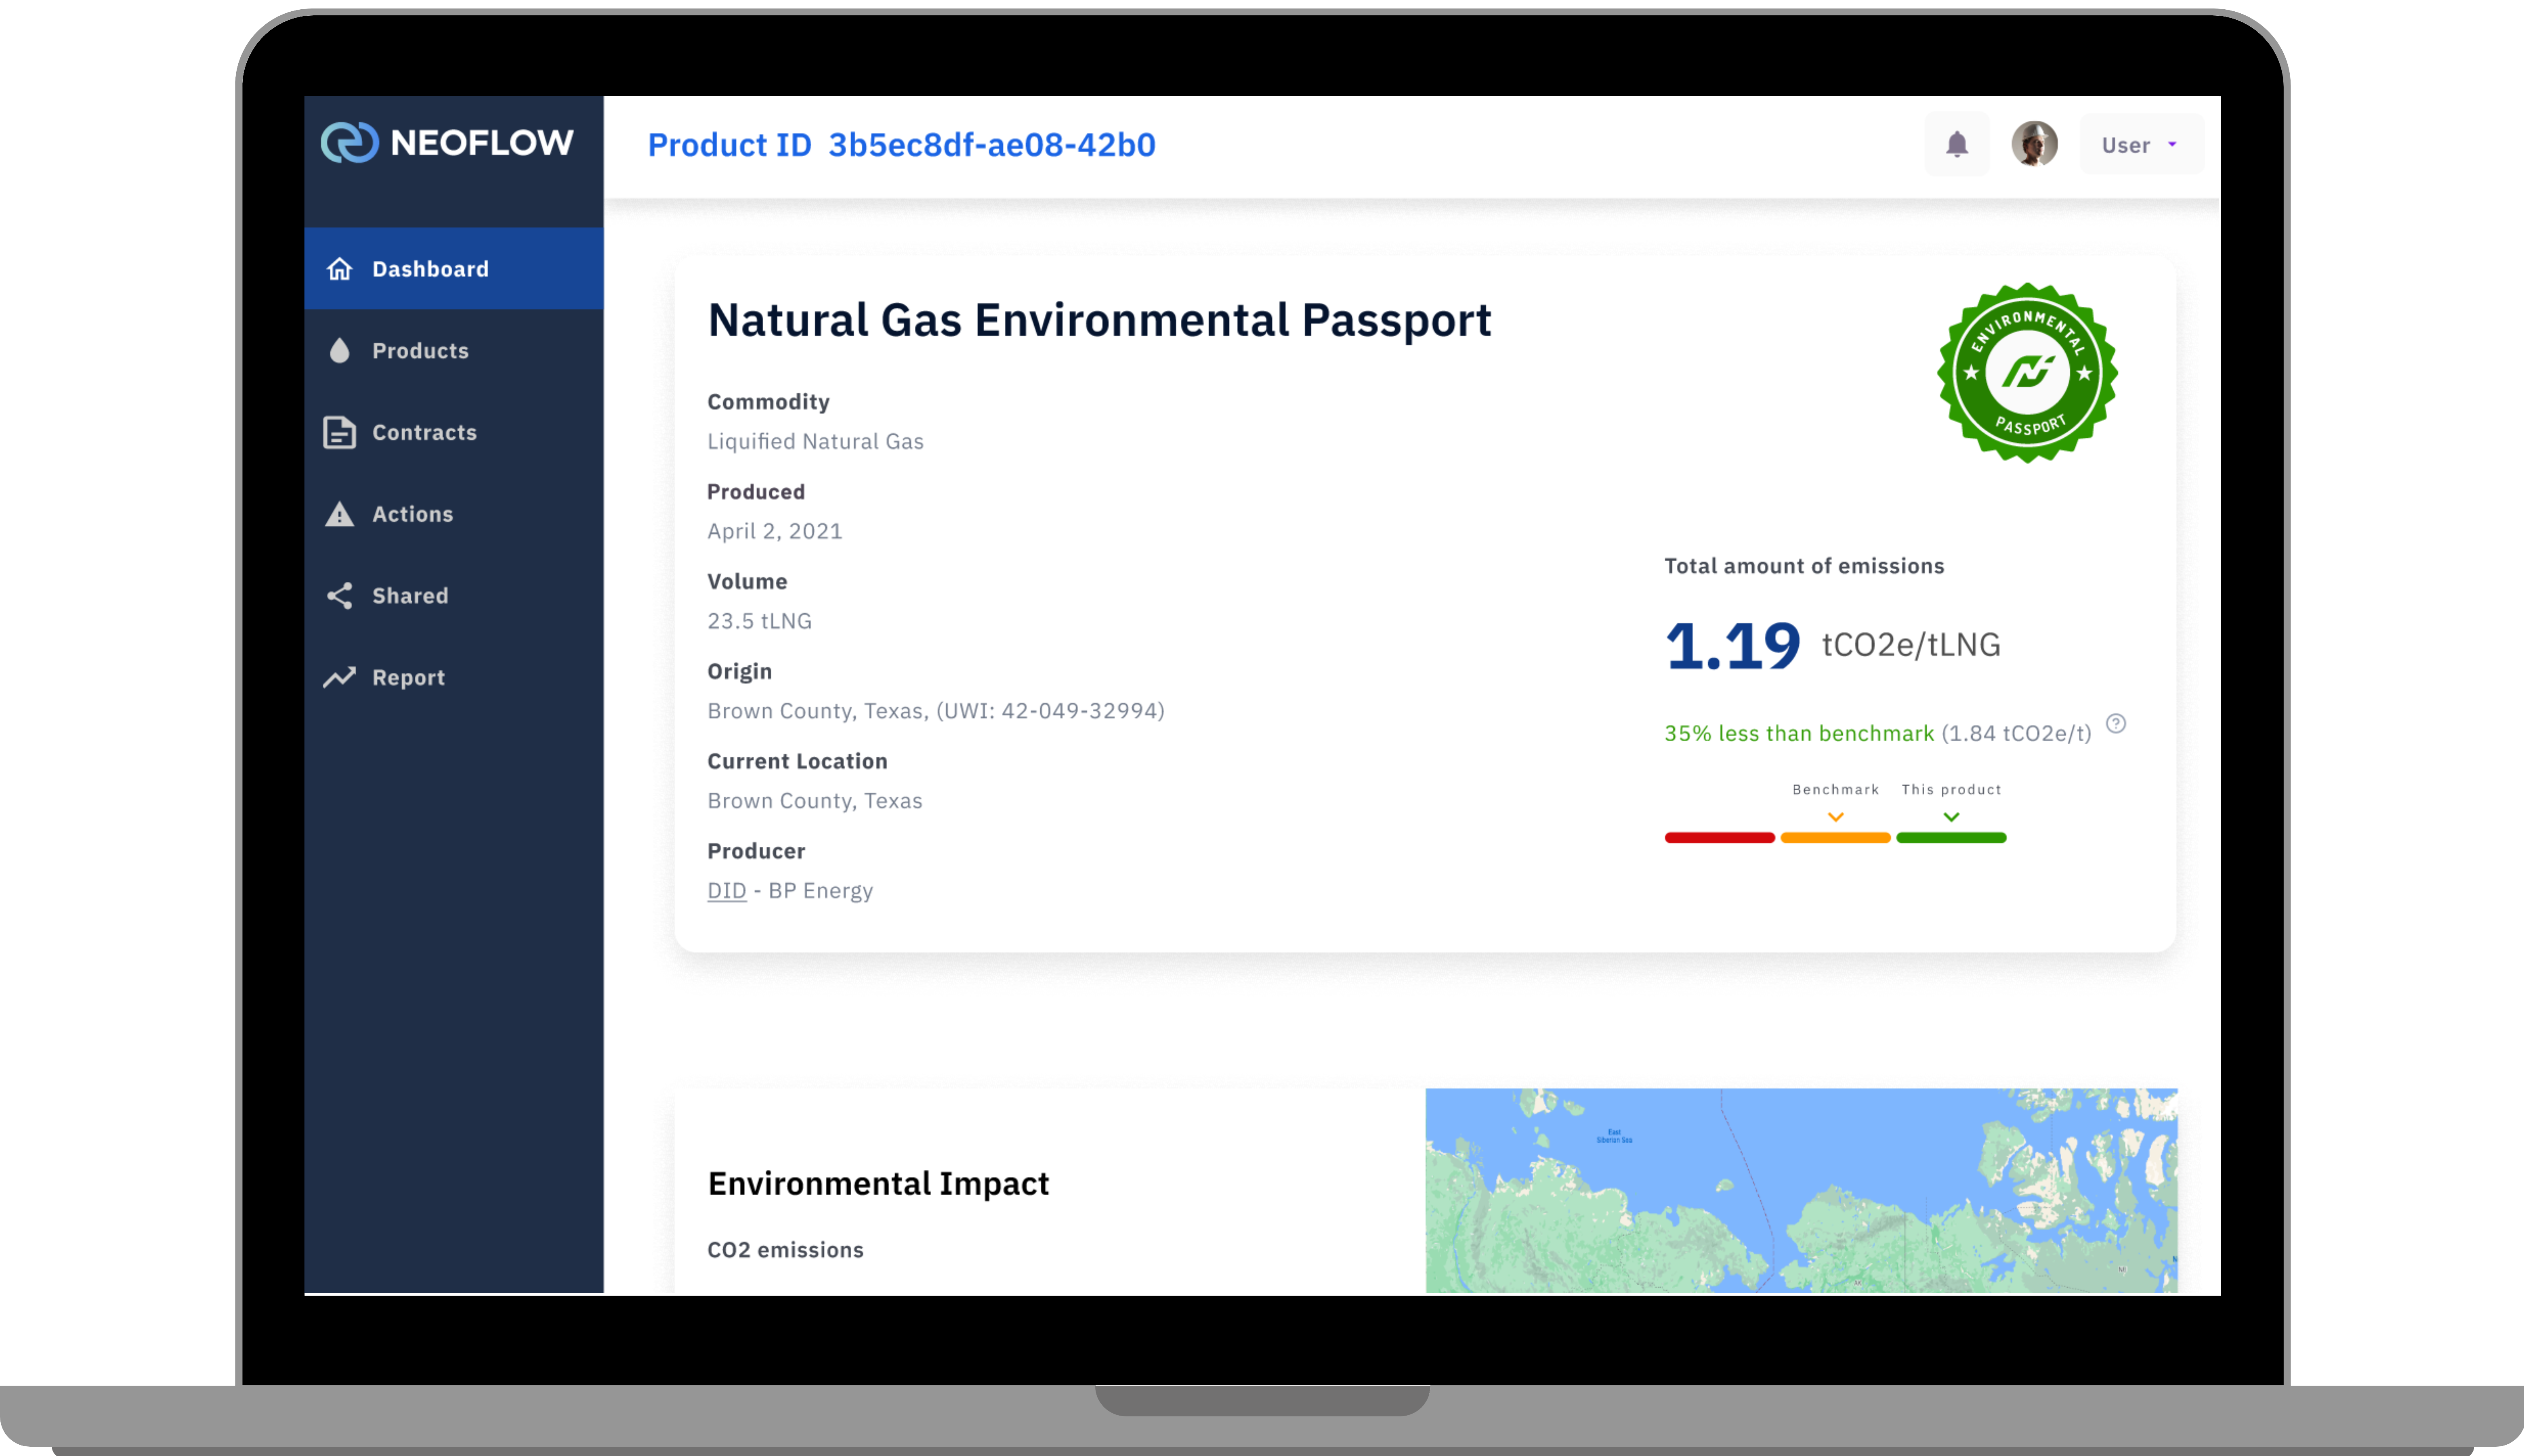Click the Products droplet icon

pyautogui.click(x=340, y=350)
